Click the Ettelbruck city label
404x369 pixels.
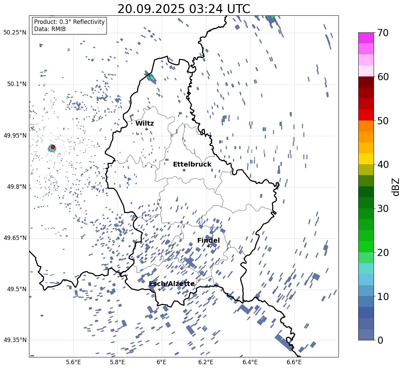(192, 165)
